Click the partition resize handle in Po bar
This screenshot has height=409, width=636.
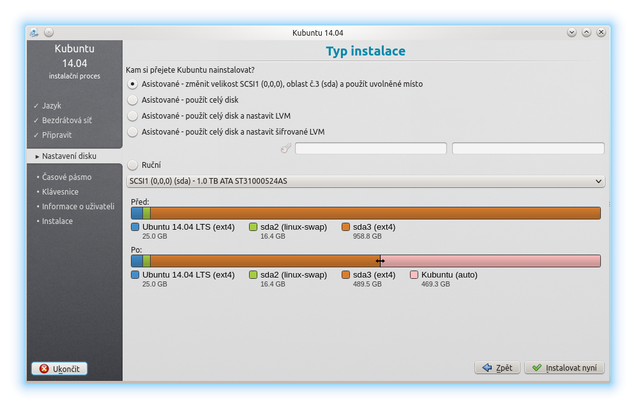(x=380, y=260)
